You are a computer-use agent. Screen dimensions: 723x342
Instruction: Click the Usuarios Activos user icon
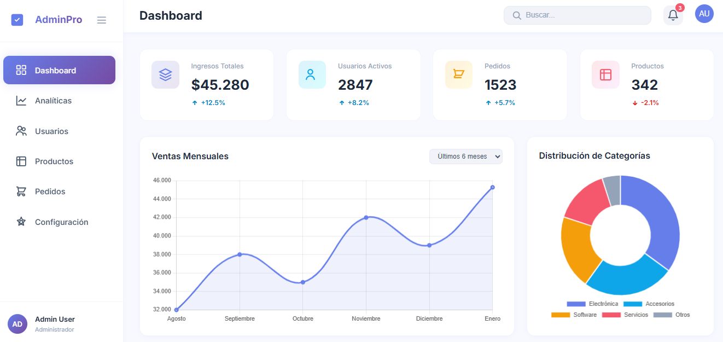pos(312,74)
